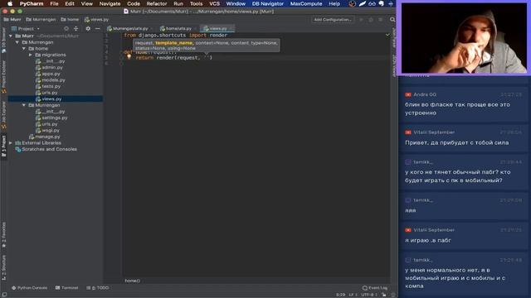This screenshot has height=298, width=531.
Task: Collapse the home folder arrow
Action: (24, 49)
